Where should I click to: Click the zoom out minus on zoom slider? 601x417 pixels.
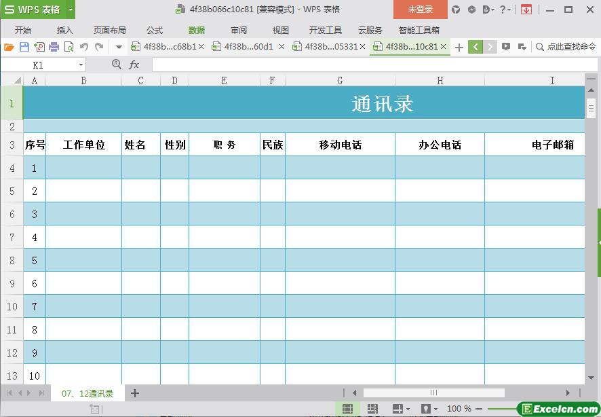tap(480, 409)
